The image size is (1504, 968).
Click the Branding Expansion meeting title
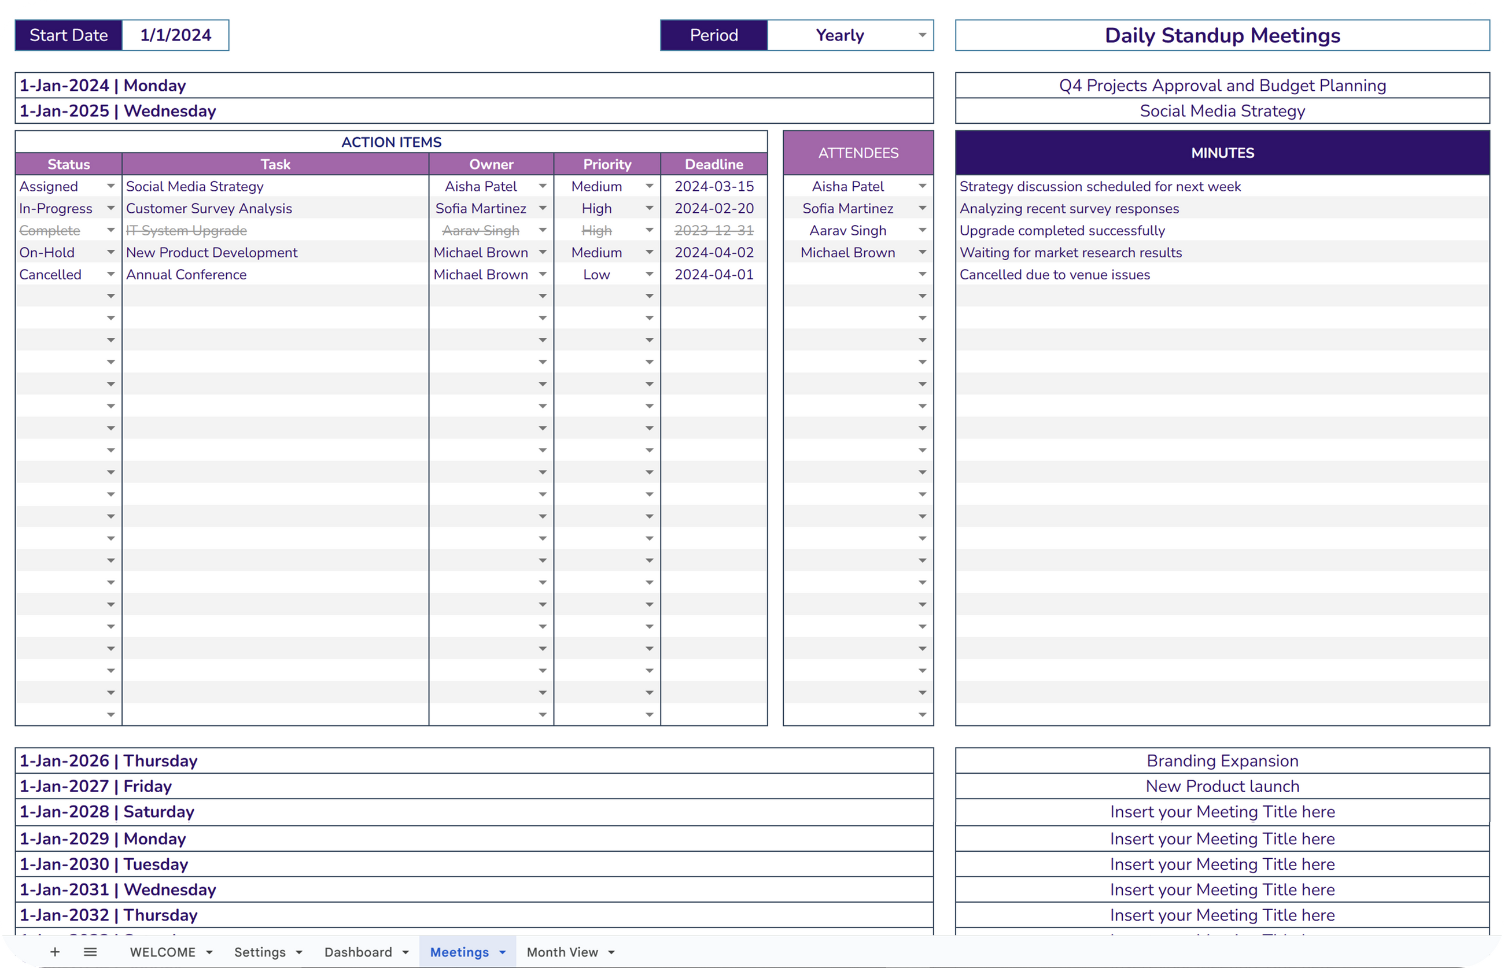pos(1222,760)
